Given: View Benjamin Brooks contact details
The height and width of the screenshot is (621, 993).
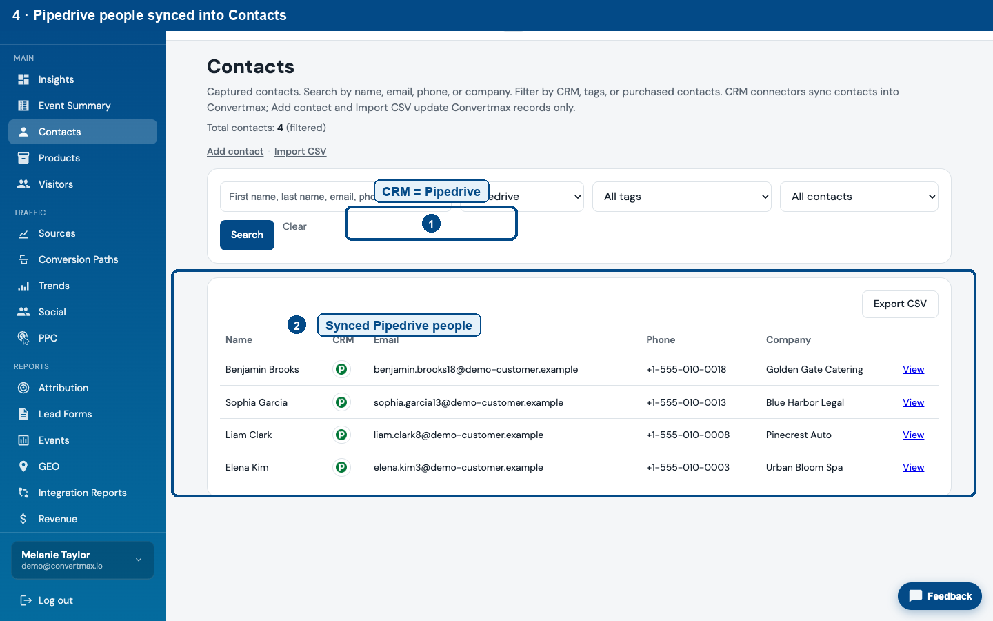Looking at the screenshot, I should 913,369.
